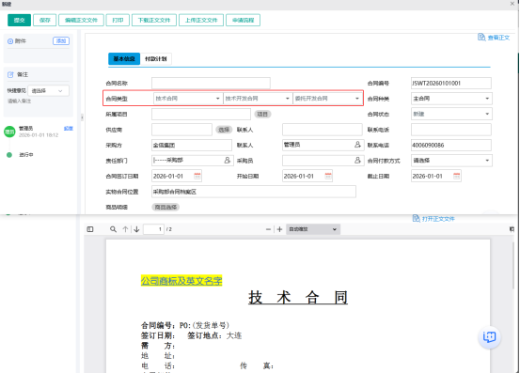This screenshot has height=373, width=520.
Task: Open the 合同付款方式 dropdown
Action: point(451,161)
